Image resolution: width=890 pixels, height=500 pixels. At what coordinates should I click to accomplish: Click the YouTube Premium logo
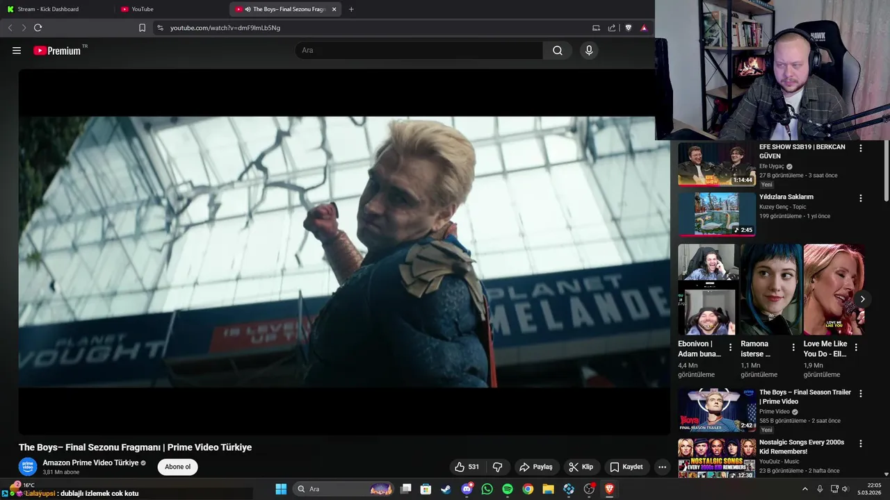(57, 51)
